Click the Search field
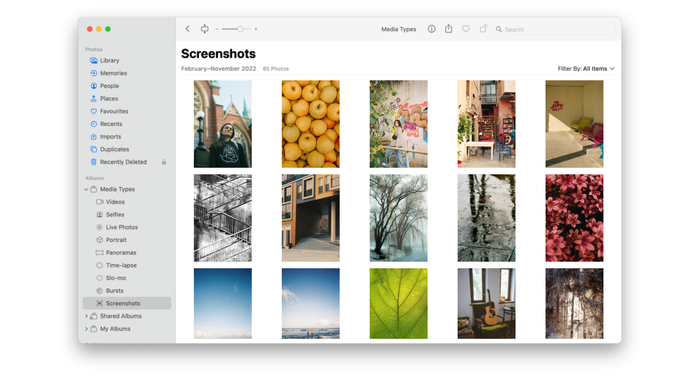Image resolution: width=699 pixels, height=377 pixels. tap(554, 30)
